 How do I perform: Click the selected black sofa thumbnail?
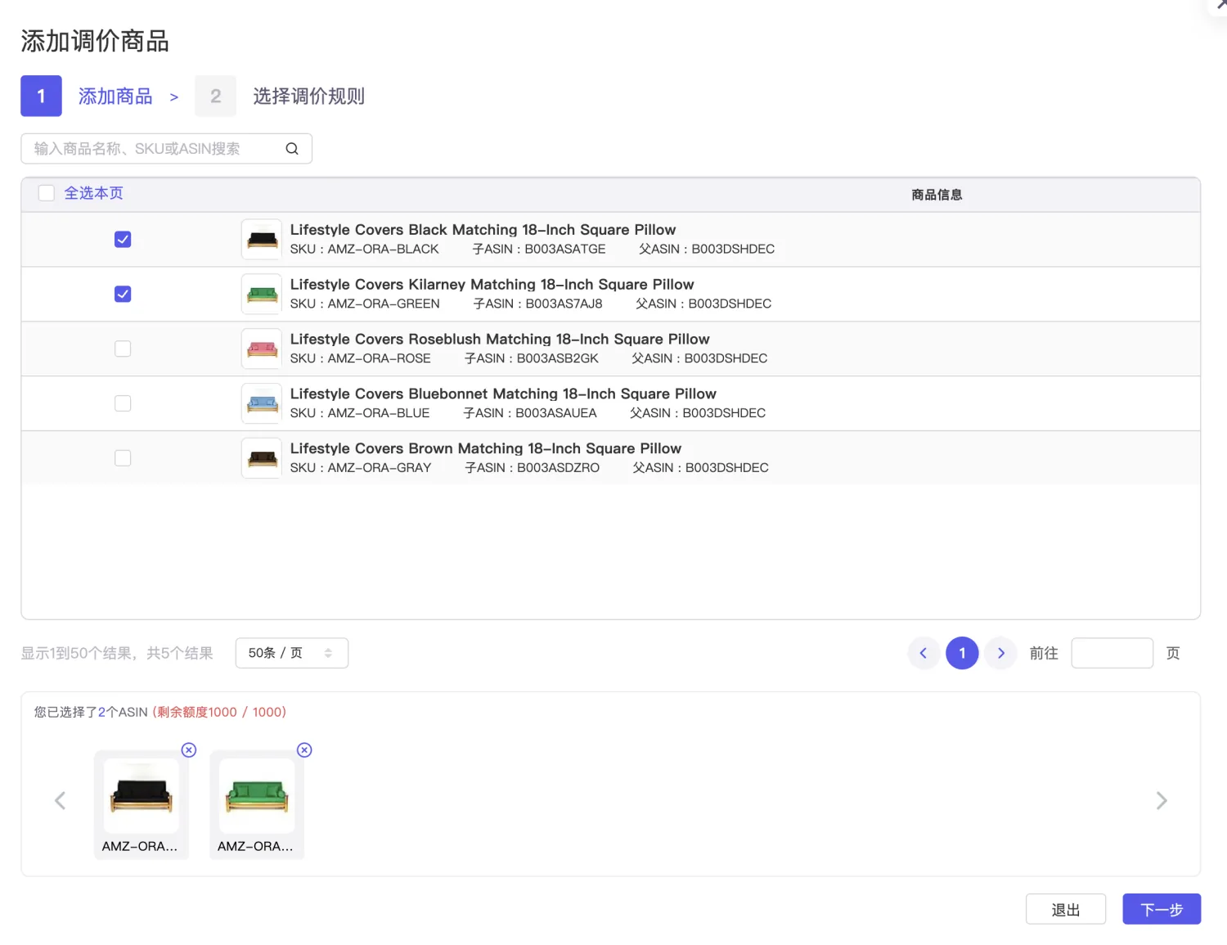[x=142, y=795]
